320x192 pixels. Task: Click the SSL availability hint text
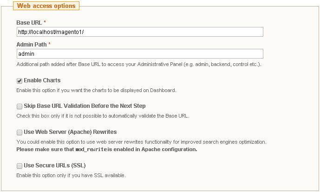tap(71, 175)
